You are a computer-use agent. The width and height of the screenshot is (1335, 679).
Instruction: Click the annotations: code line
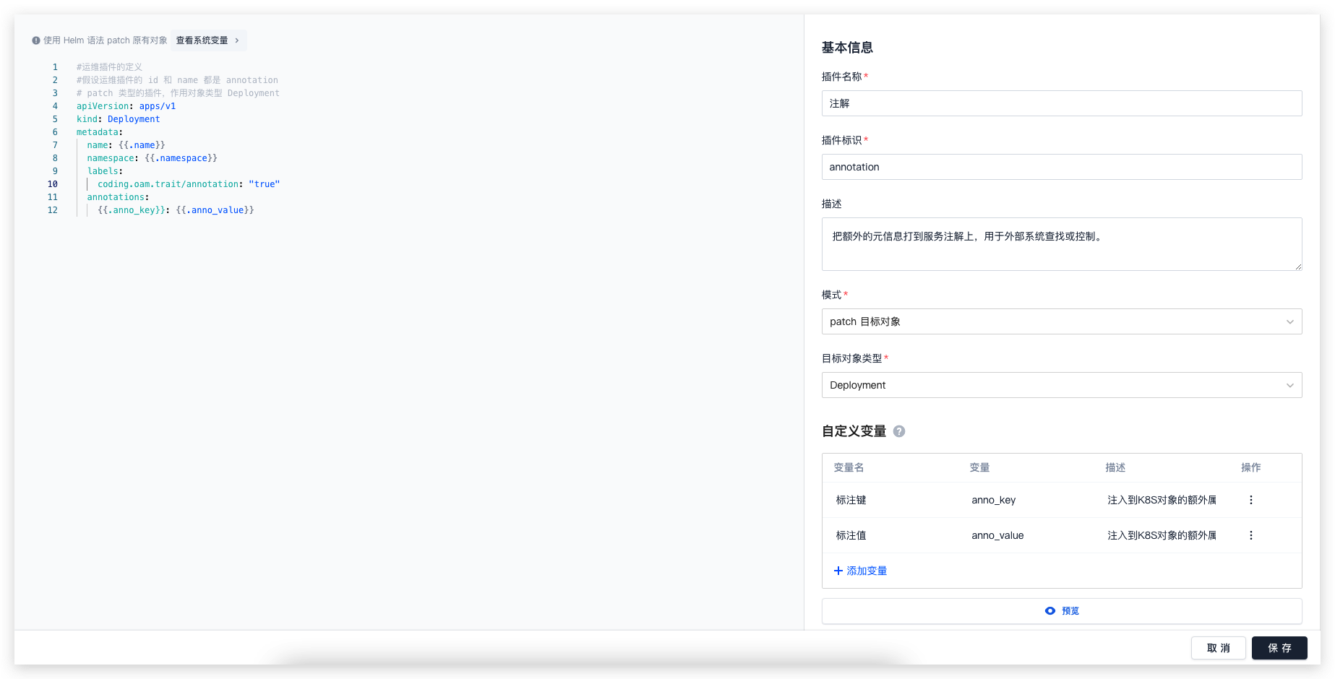point(118,197)
